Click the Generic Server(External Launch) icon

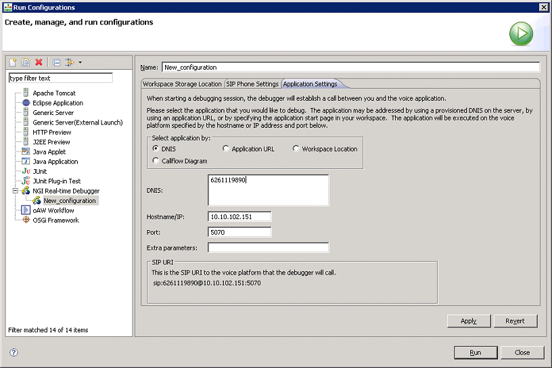(x=26, y=122)
